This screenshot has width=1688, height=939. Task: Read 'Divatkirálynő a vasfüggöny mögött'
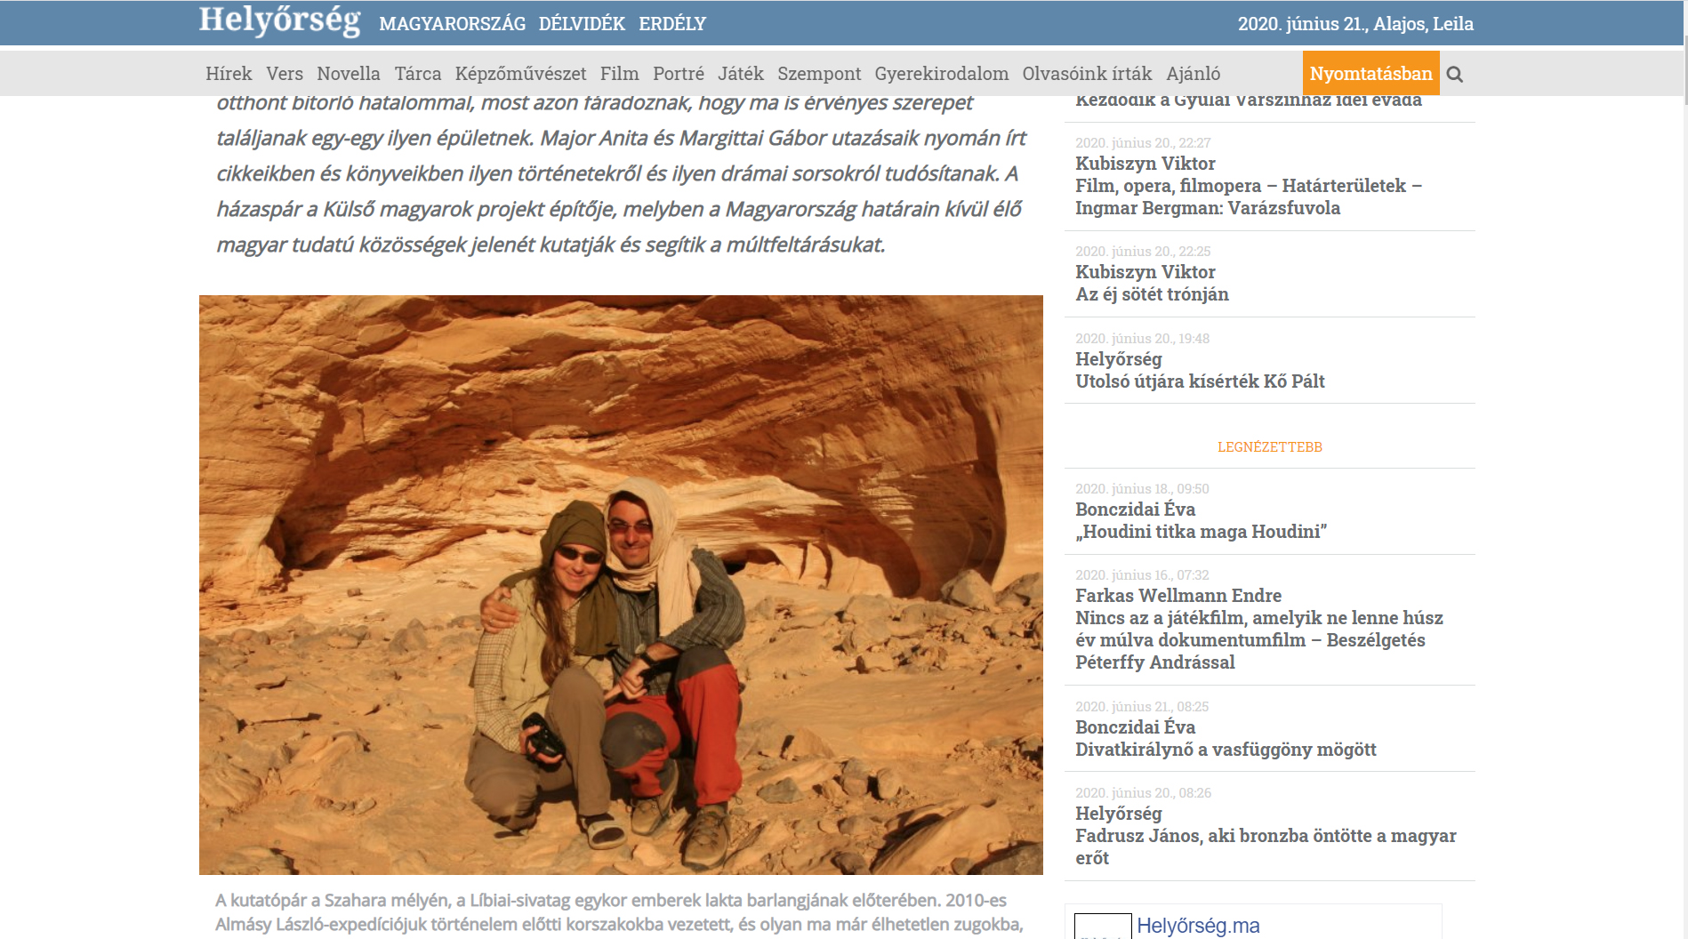coord(1226,750)
